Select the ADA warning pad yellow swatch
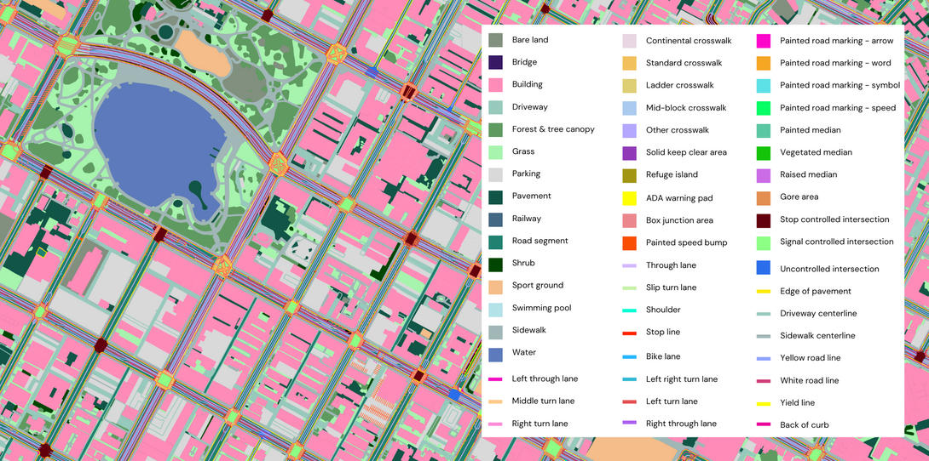Image resolution: width=929 pixels, height=461 pixels. (x=629, y=198)
